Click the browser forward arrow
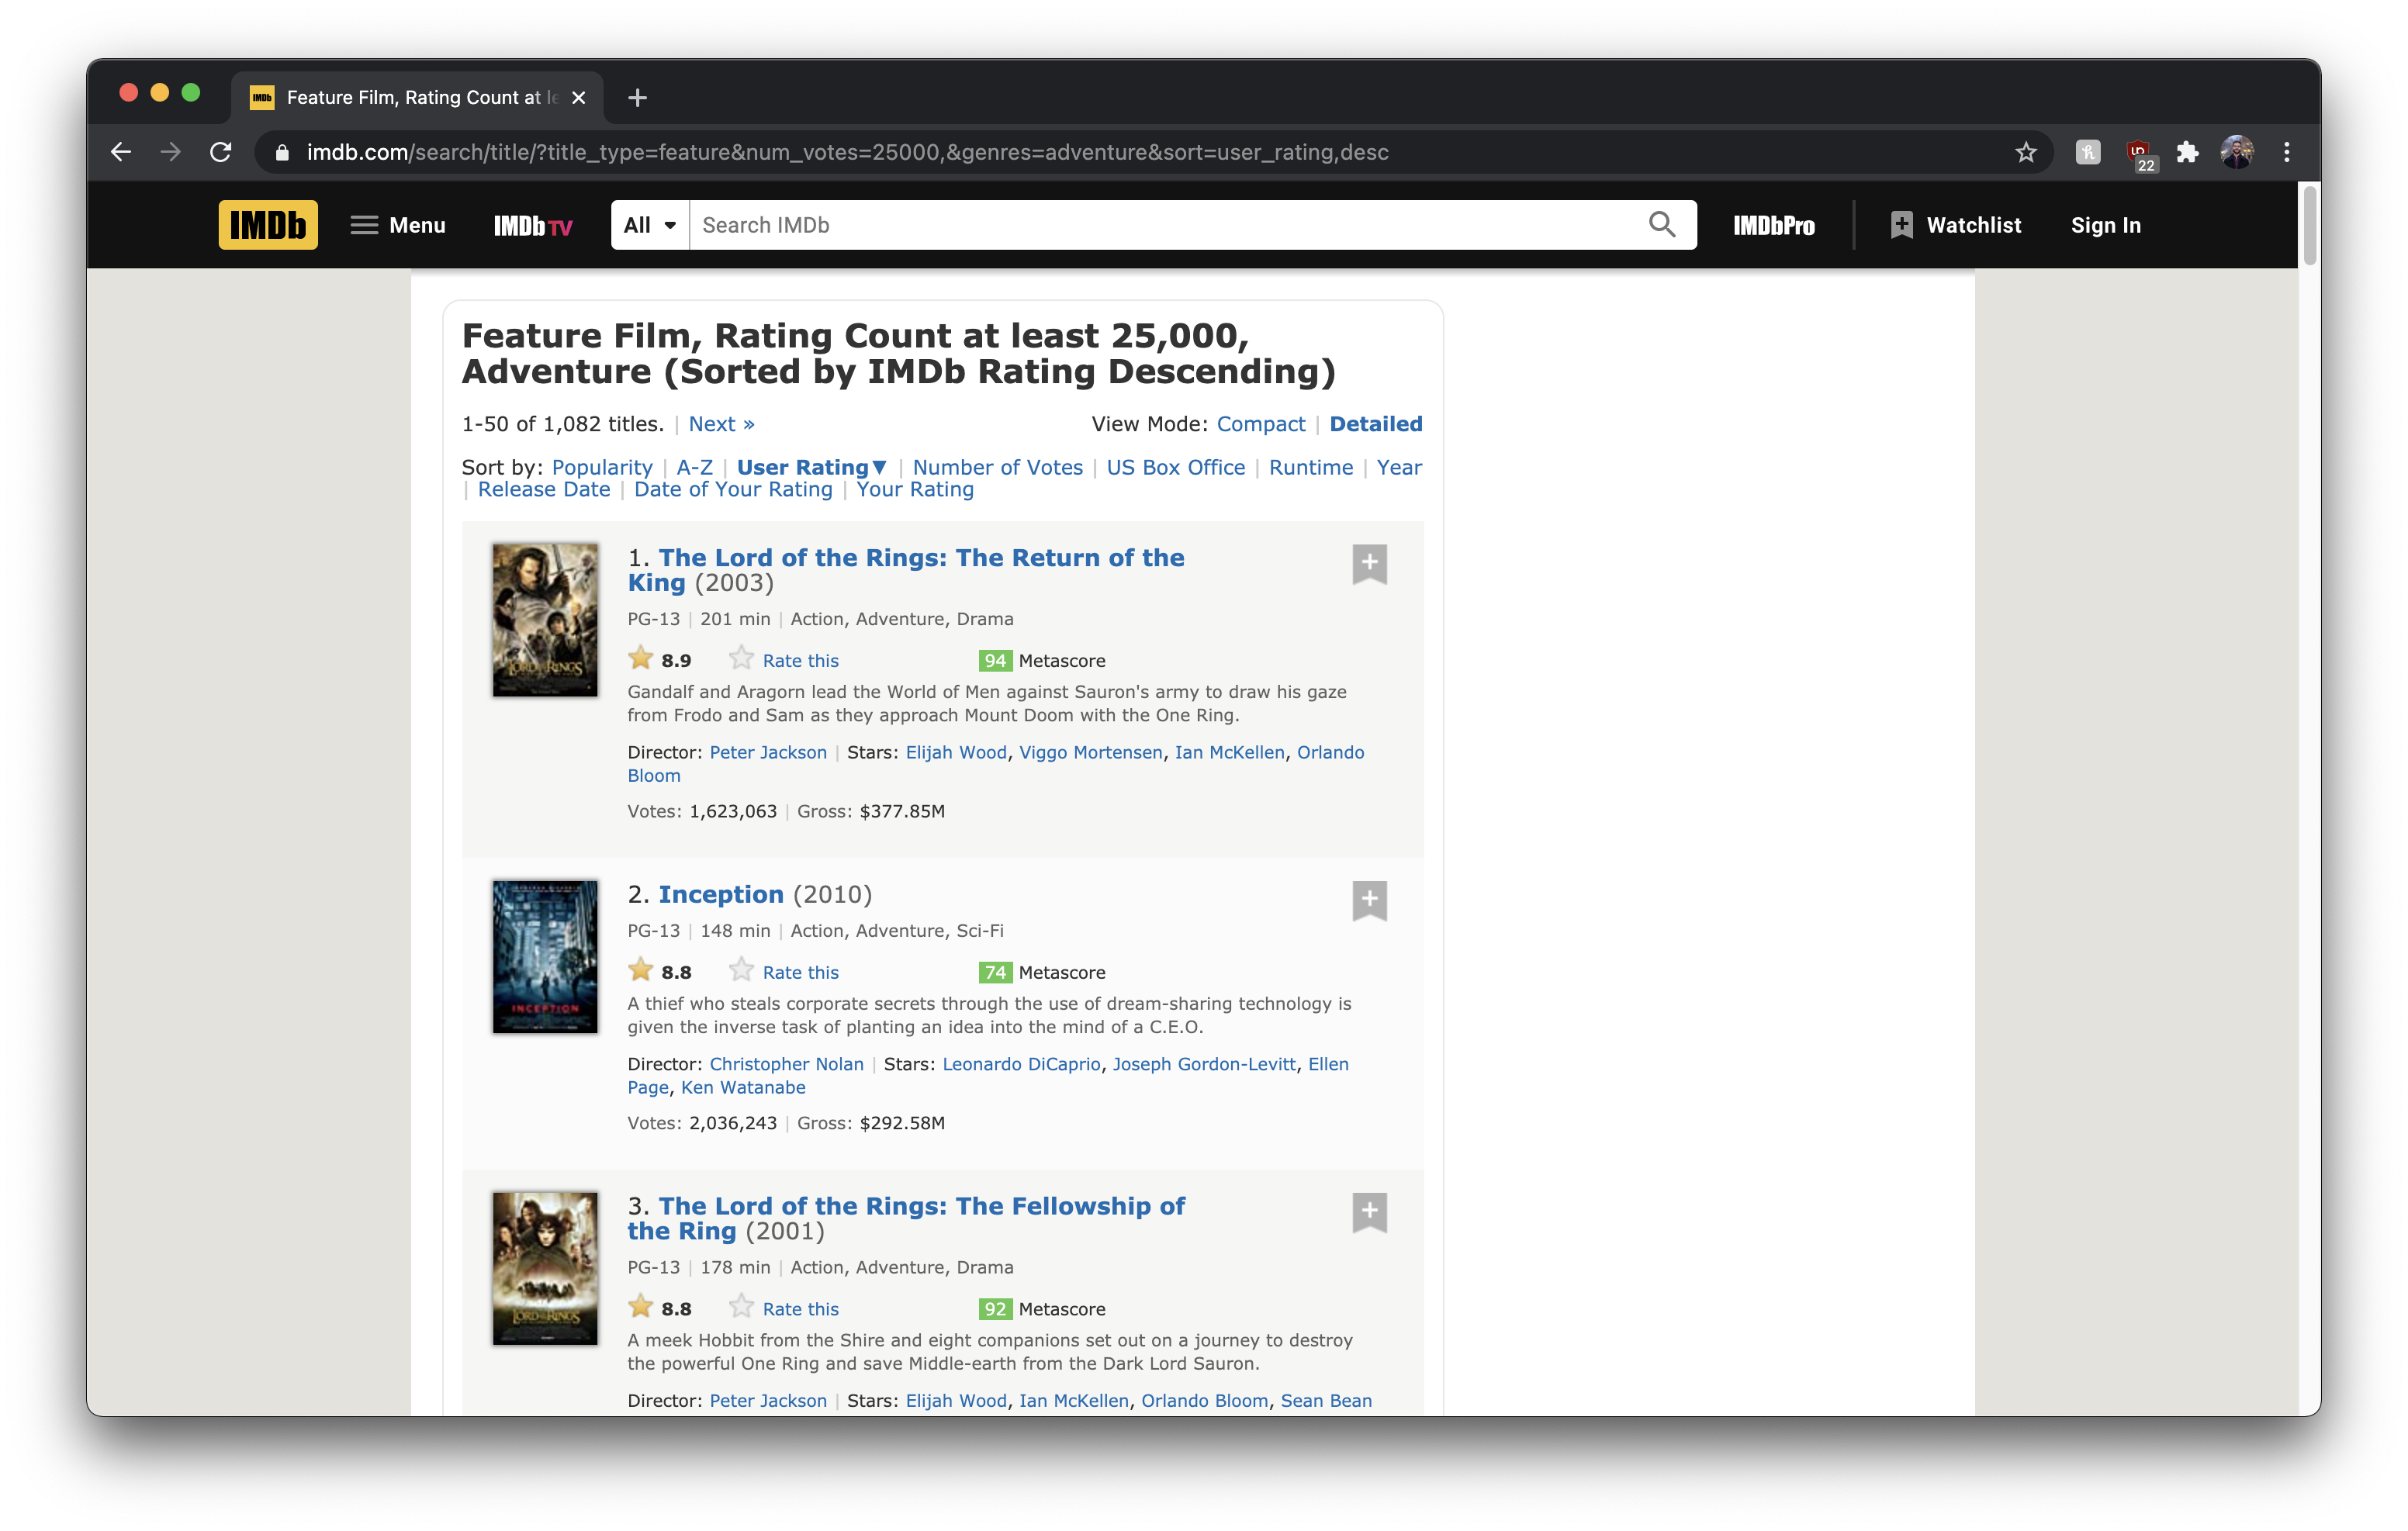 [171, 152]
